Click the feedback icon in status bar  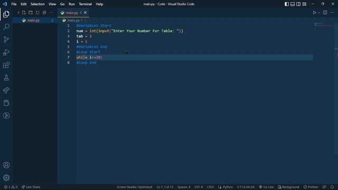(x=324, y=187)
